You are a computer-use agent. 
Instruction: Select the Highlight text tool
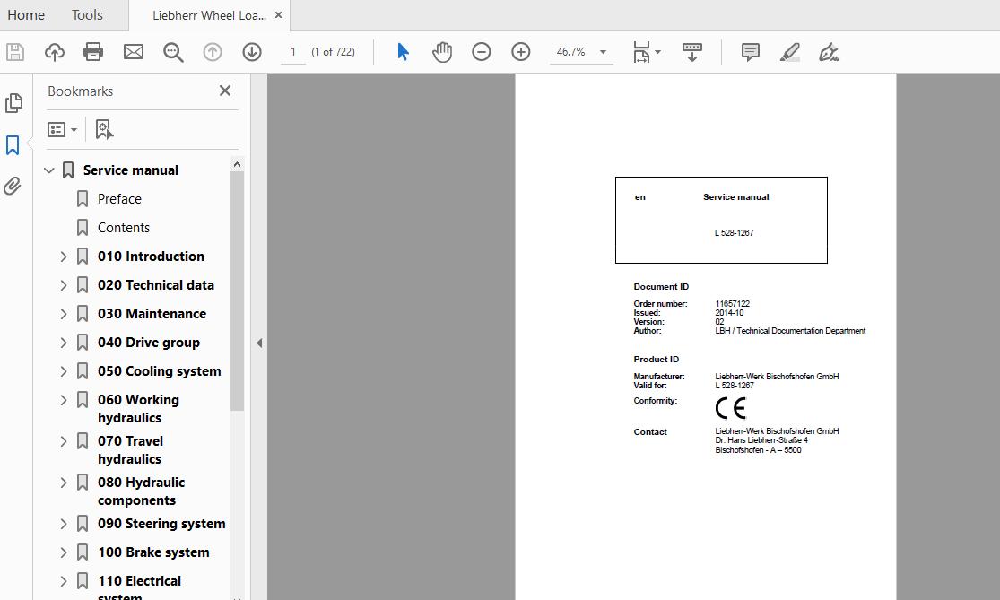[x=789, y=52]
